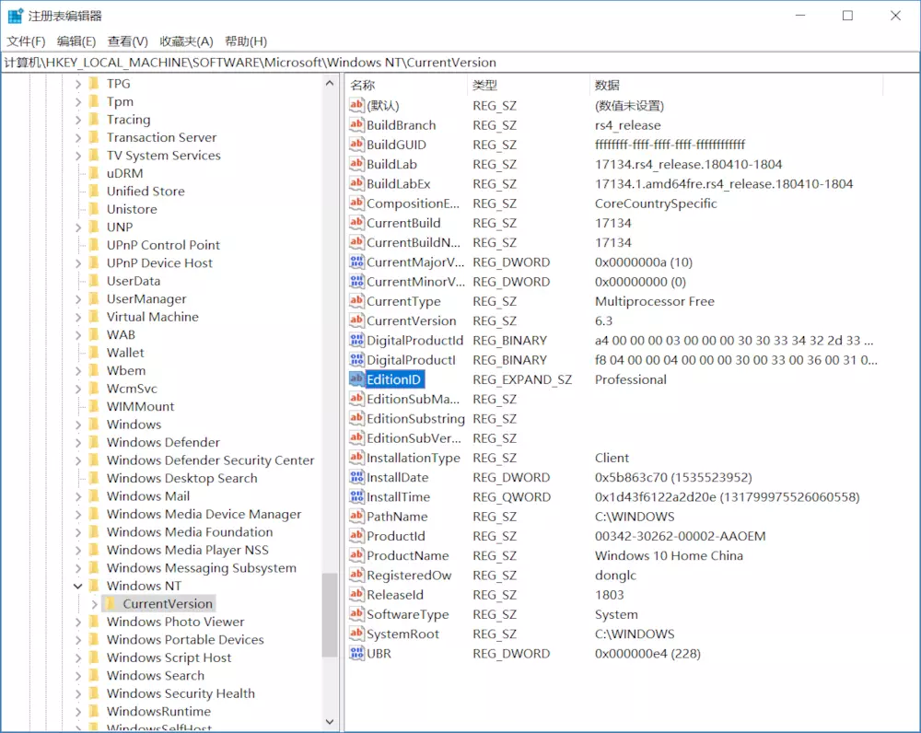Select the WIMMount key
The width and height of the screenshot is (921, 733).
click(x=140, y=406)
